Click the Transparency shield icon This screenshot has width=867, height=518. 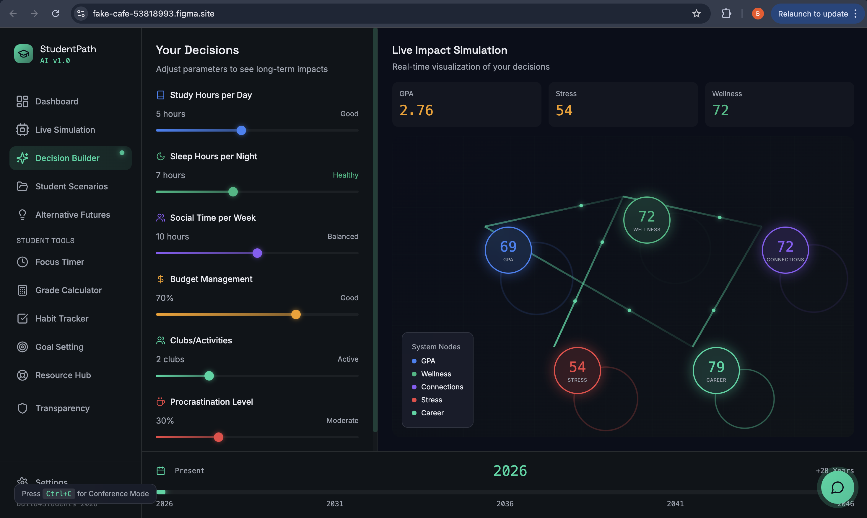point(22,408)
